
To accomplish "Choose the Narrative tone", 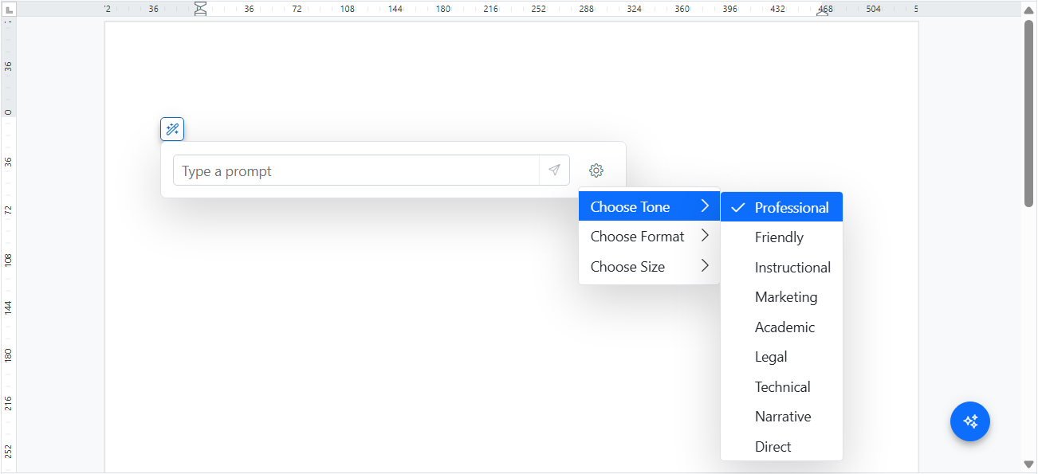I will (781, 417).
